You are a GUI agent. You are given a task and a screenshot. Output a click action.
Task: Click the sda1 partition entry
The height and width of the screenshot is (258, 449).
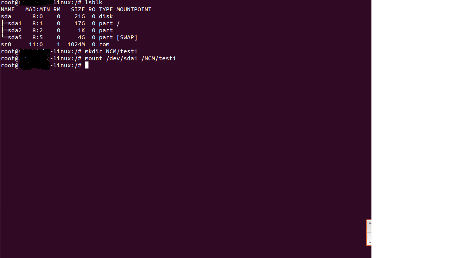click(x=14, y=23)
